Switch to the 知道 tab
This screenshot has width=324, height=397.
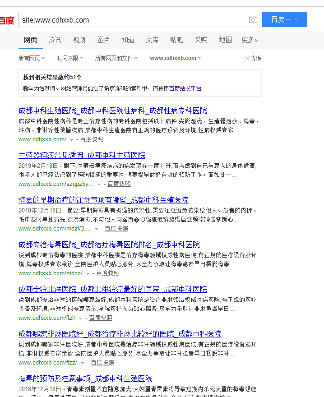[128, 40]
